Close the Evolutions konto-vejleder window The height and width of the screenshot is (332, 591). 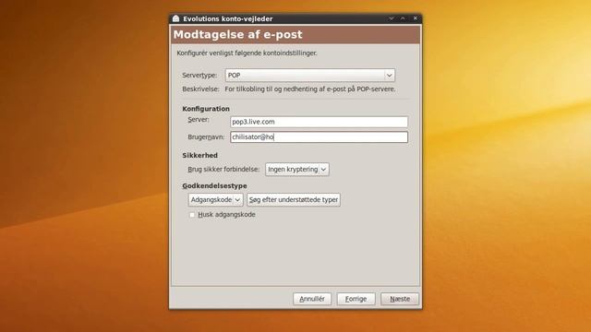415,18
